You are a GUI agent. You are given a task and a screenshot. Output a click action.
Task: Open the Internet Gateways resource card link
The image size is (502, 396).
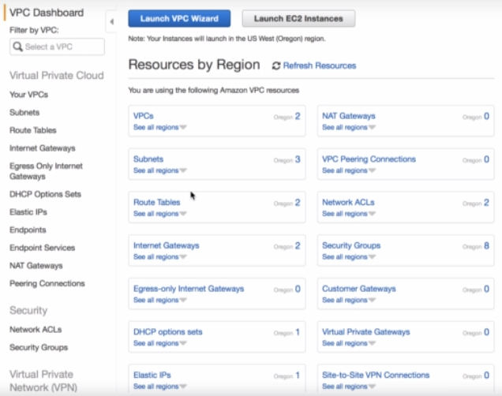pyautogui.click(x=167, y=245)
